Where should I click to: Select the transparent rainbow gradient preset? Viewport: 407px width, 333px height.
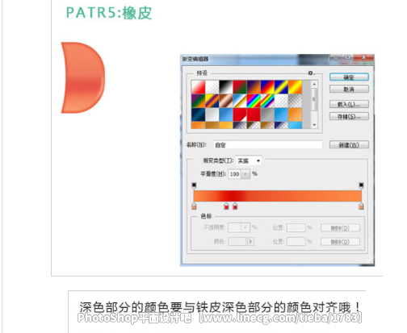pyautogui.click(x=267, y=101)
